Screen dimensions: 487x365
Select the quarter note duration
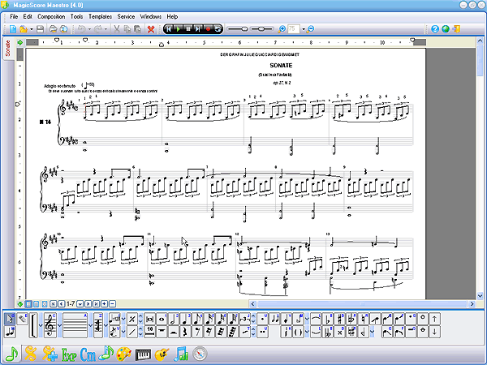(186, 319)
